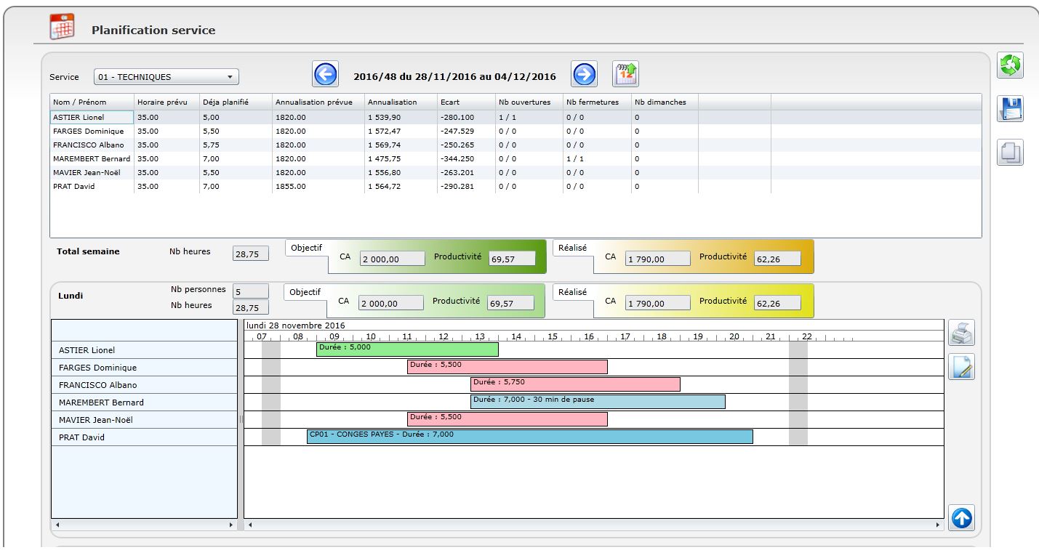The image size is (1039, 550).
Task: Click Total semaine Nb heures field
Action: pos(250,254)
